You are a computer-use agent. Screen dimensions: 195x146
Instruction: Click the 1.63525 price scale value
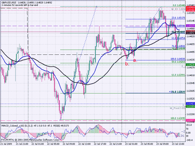pyautogui.click(x=191, y=99)
